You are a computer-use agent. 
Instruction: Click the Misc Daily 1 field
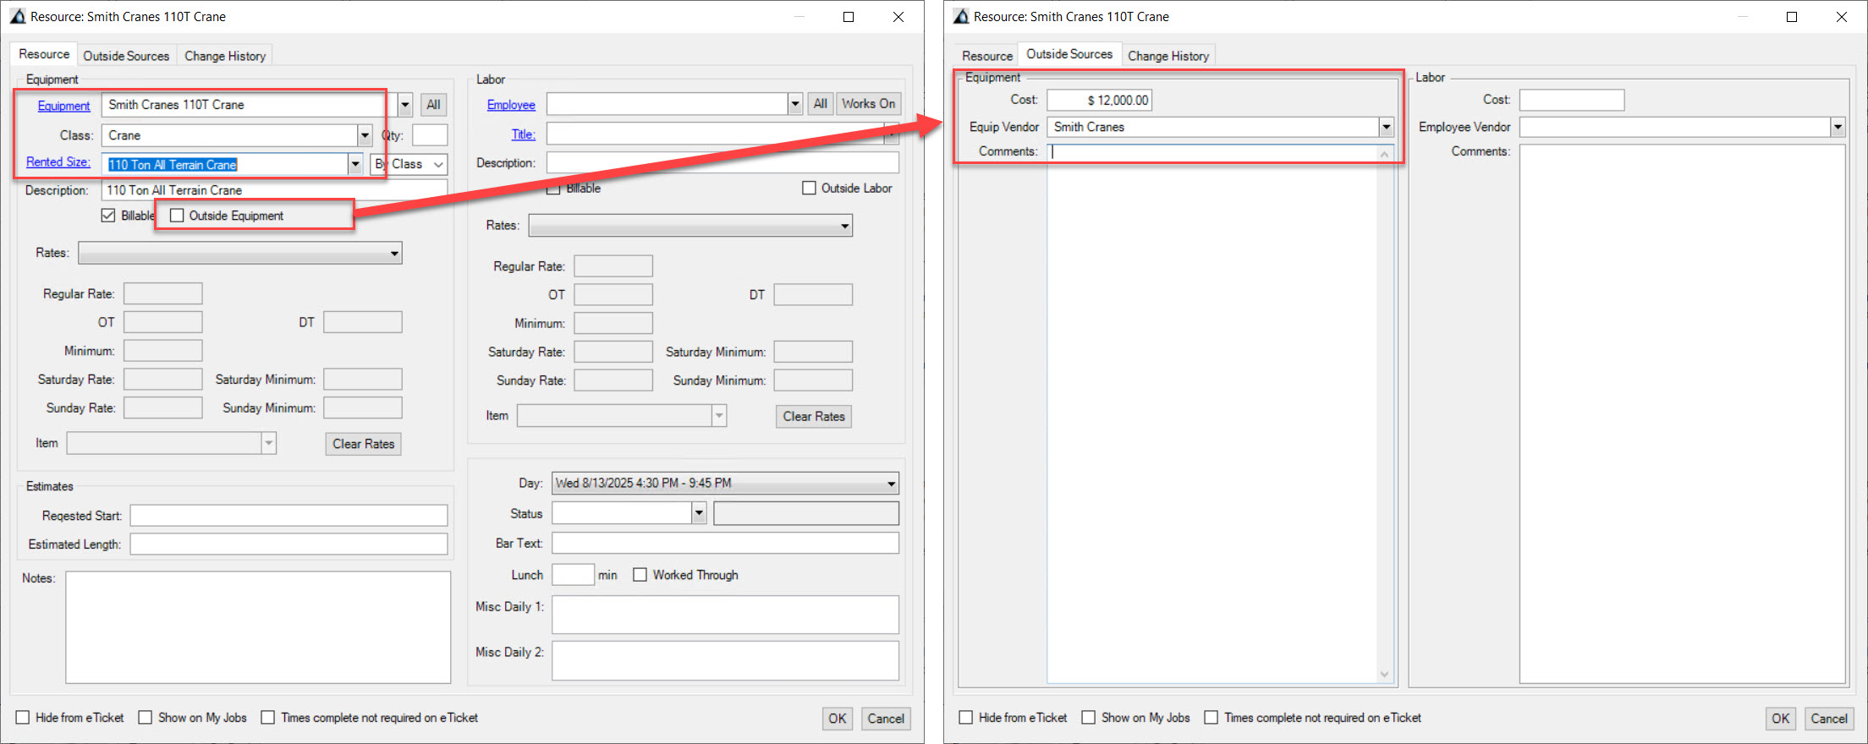click(725, 615)
